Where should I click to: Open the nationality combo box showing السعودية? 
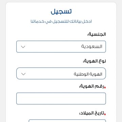pos(61,47)
